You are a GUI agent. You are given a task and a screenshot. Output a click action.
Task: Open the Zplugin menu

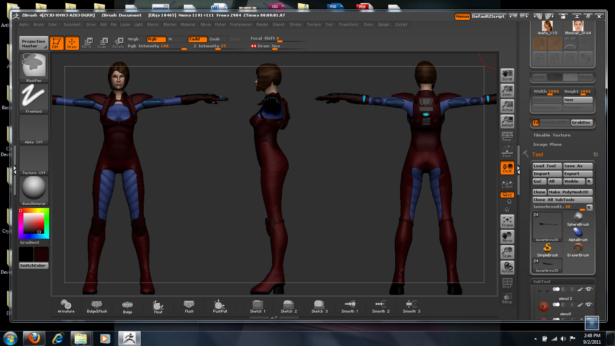[x=383, y=25]
